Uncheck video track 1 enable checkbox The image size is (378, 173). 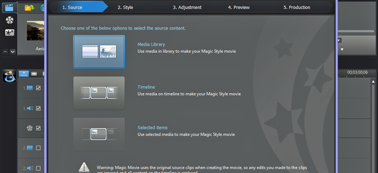38,88
